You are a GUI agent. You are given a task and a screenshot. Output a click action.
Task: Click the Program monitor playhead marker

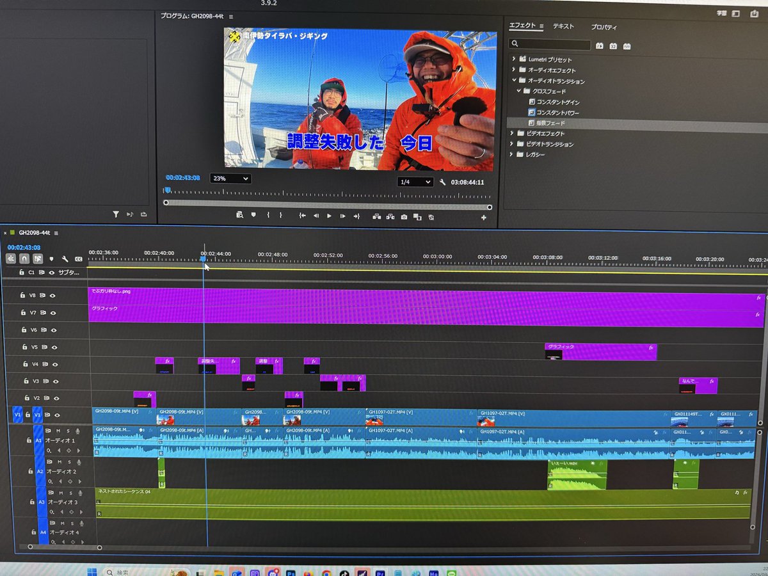click(167, 190)
